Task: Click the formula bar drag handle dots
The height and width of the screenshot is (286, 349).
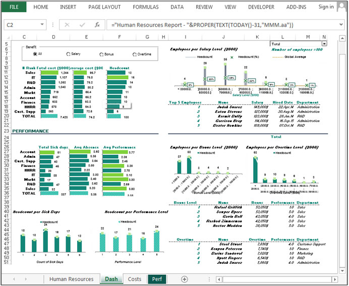Action: tap(53, 25)
